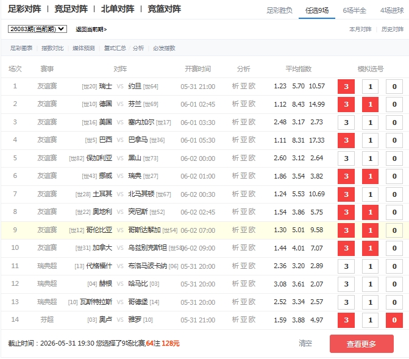Open 亚 odds for 挪威 row

pos(244,176)
